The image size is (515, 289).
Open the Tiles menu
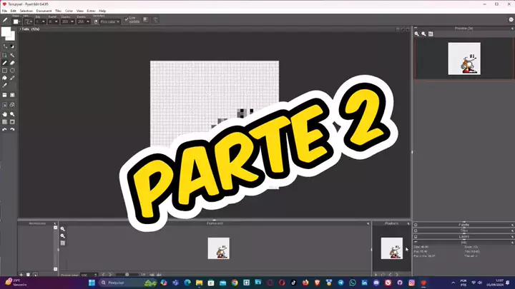(x=58, y=11)
